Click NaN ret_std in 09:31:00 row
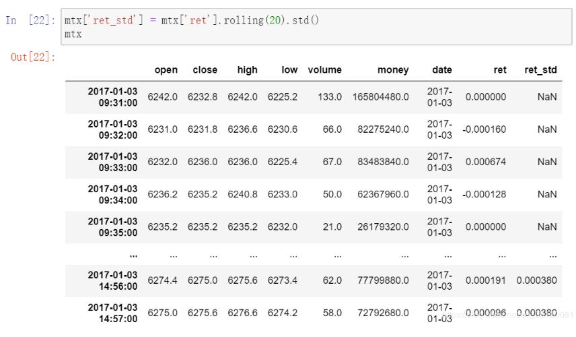Viewport: 576px width, 337px height. (x=547, y=97)
